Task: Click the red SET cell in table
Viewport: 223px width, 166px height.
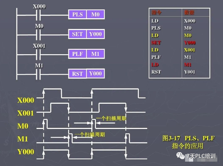Action: click(x=156, y=43)
